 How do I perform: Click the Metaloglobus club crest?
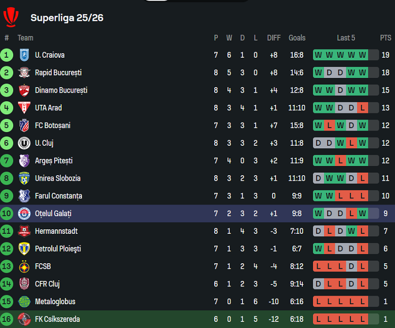click(x=24, y=302)
